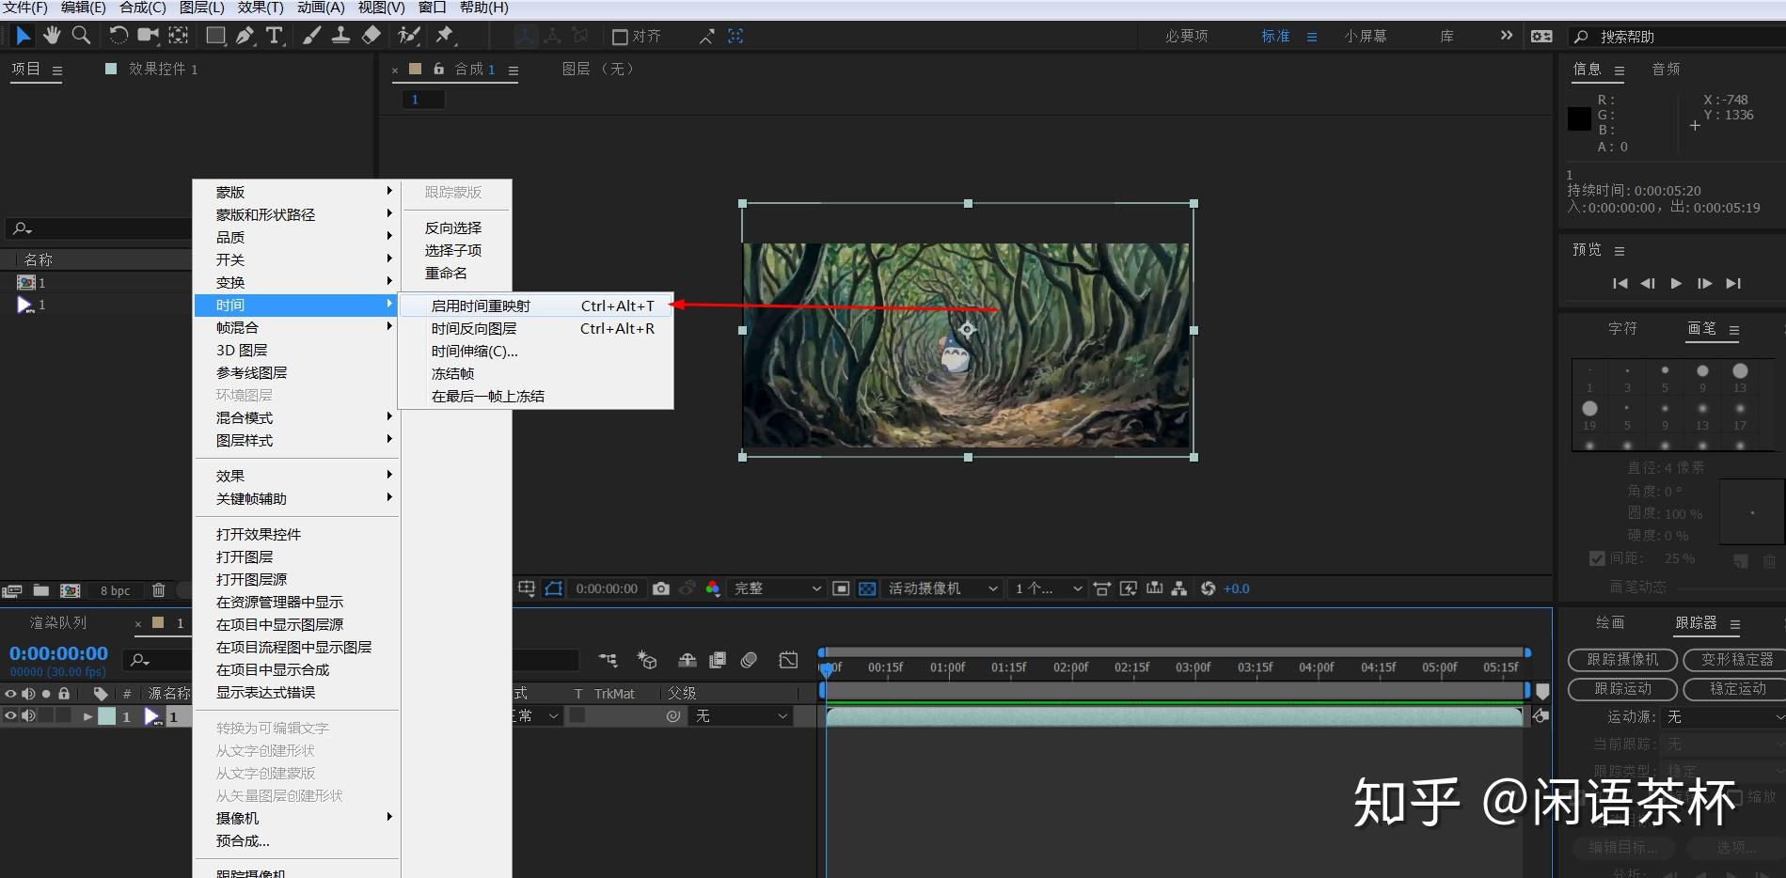Select the arrow Selection tool
This screenshot has height=878, width=1786.
(x=24, y=36)
